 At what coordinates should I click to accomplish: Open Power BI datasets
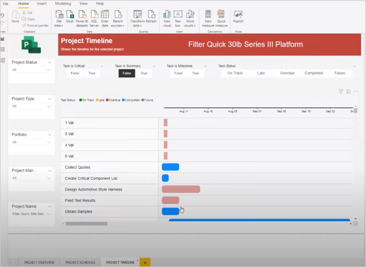coord(82,18)
